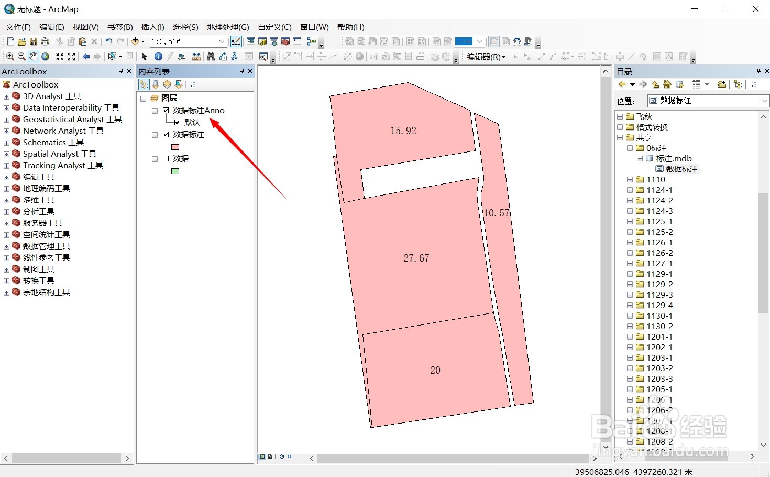
Task: Expand the 1110 folder in Catalog
Action: coord(630,179)
